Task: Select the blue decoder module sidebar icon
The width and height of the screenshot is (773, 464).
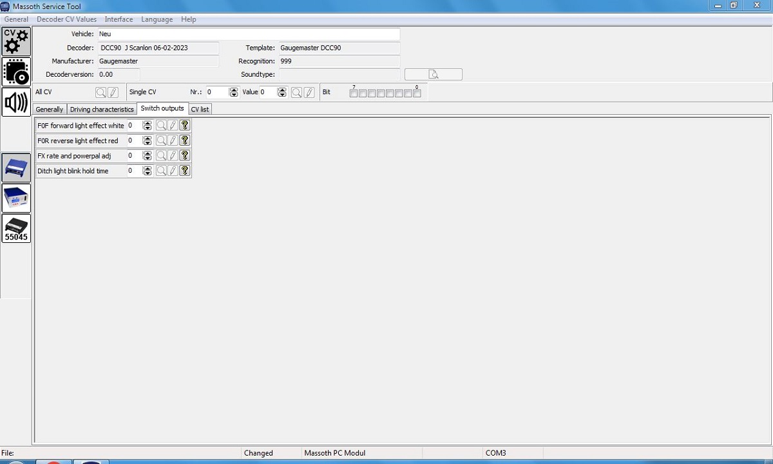Action: [16, 168]
